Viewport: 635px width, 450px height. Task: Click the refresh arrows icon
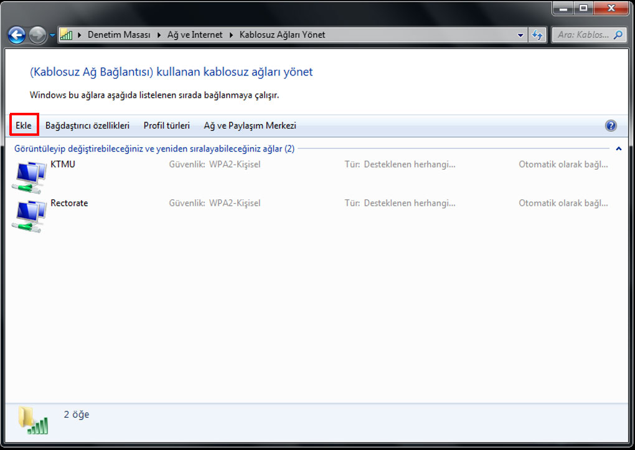click(x=537, y=36)
